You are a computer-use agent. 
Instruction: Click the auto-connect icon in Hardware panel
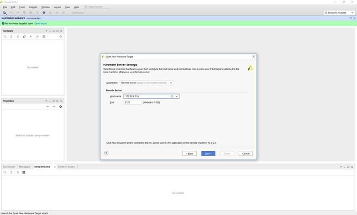point(24,36)
